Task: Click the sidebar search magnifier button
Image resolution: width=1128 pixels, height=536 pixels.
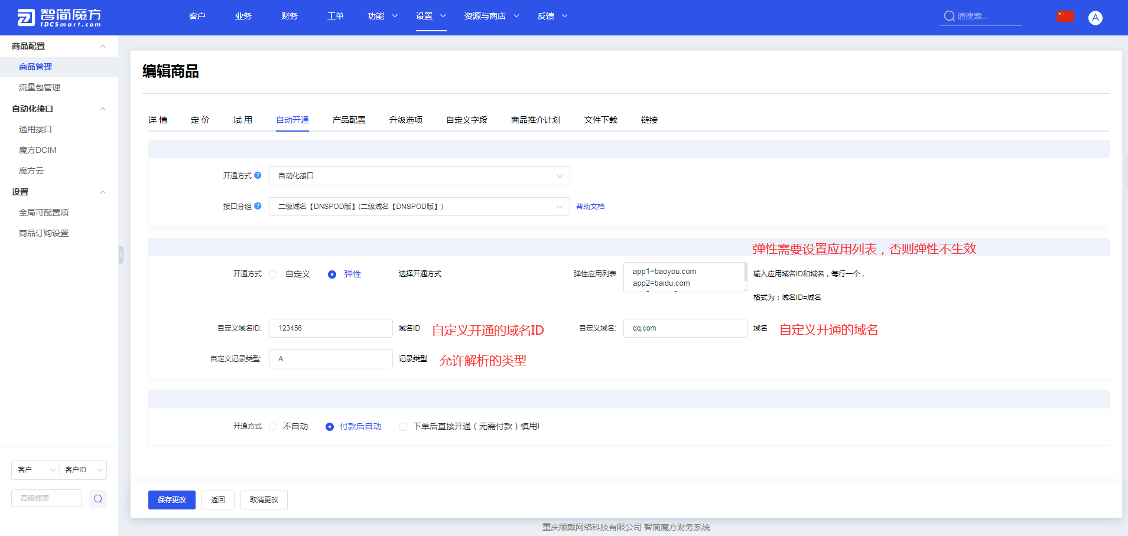Action: (x=98, y=499)
